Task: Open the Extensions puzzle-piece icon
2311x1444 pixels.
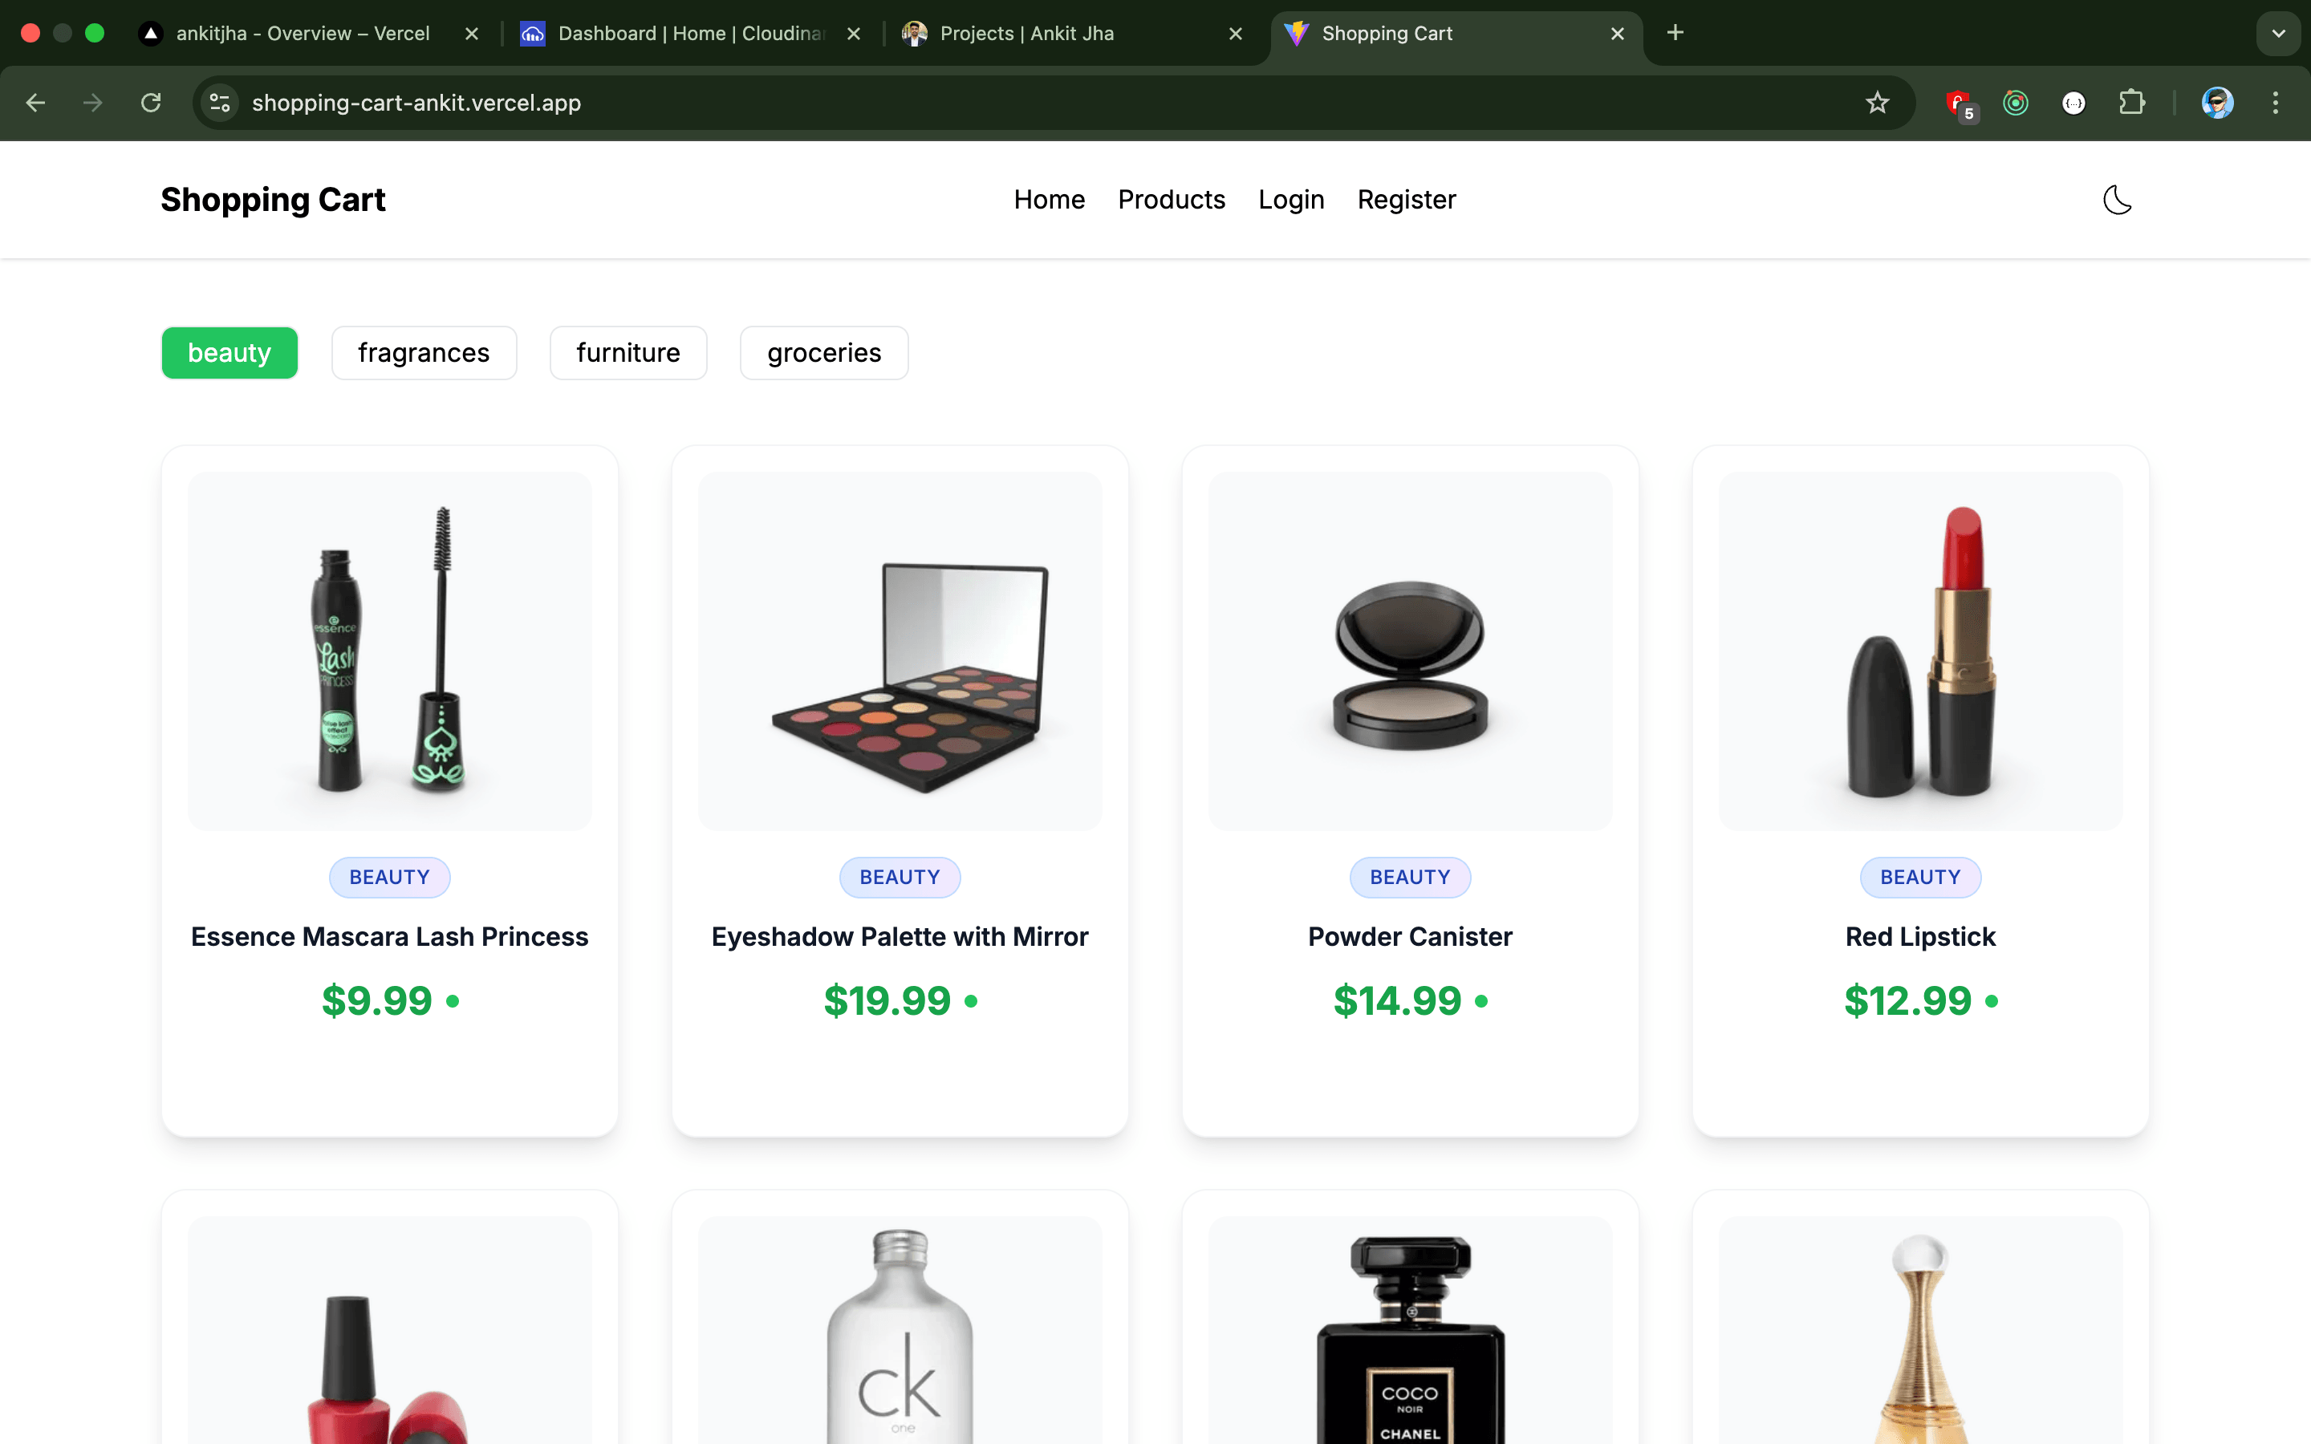Action: [x=2132, y=102]
